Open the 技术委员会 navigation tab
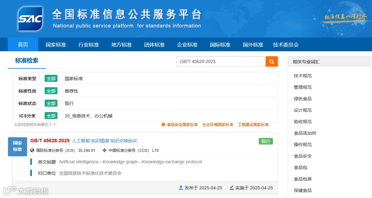 pos(286,45)
